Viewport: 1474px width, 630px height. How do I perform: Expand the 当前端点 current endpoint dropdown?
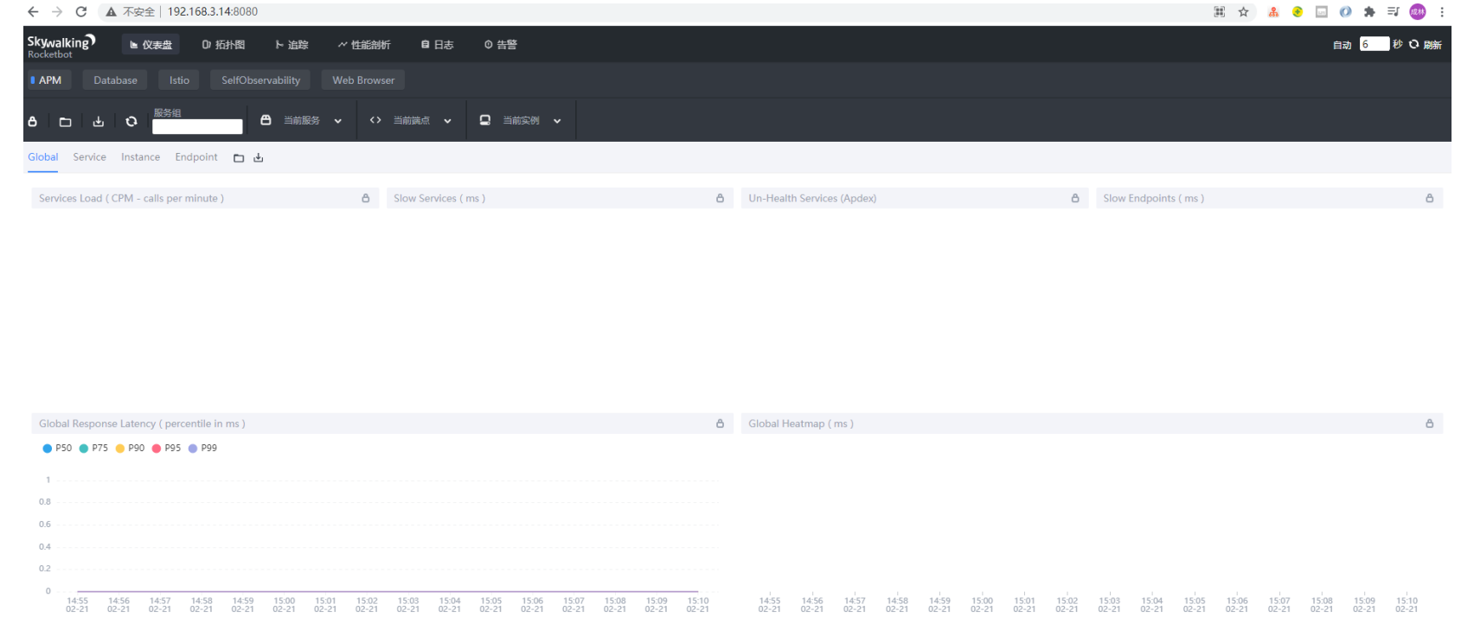click(x=411, y=121)
